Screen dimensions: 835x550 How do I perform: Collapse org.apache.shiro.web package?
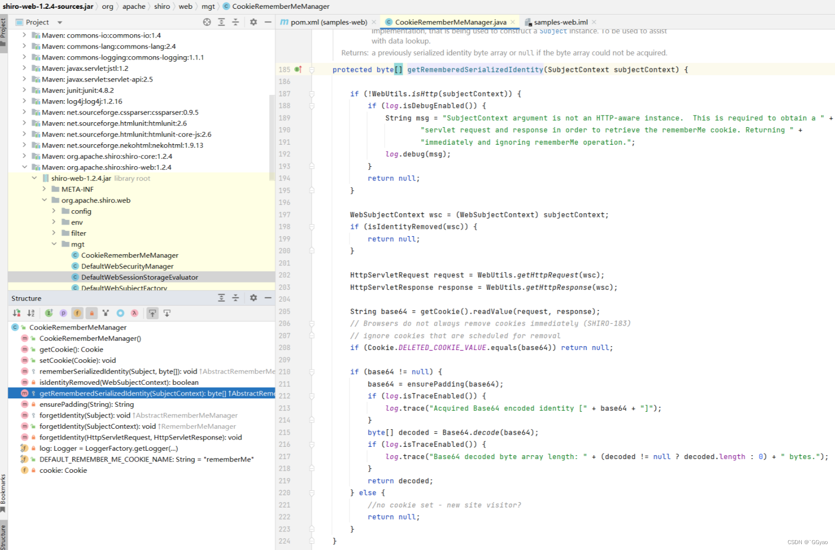click(x=44, y=200)
